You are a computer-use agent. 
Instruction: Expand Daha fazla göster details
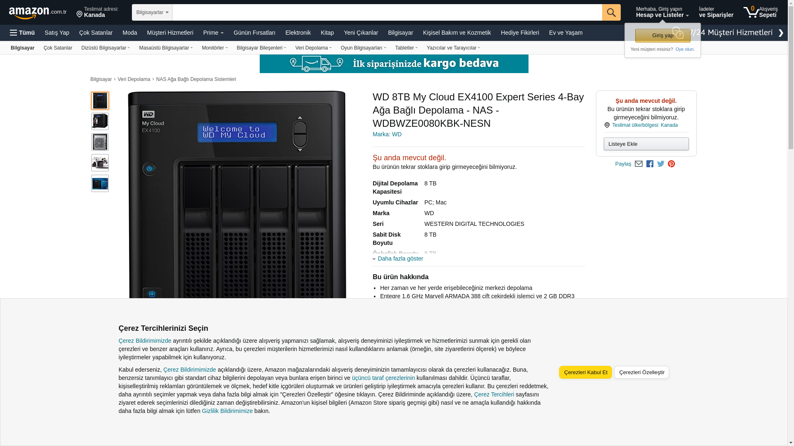point(400,259)
